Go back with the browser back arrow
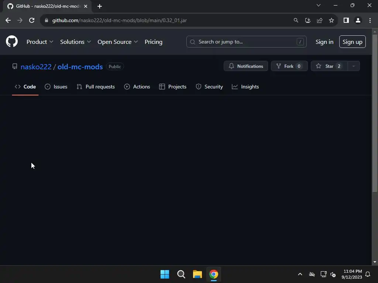 coord(8,21)
